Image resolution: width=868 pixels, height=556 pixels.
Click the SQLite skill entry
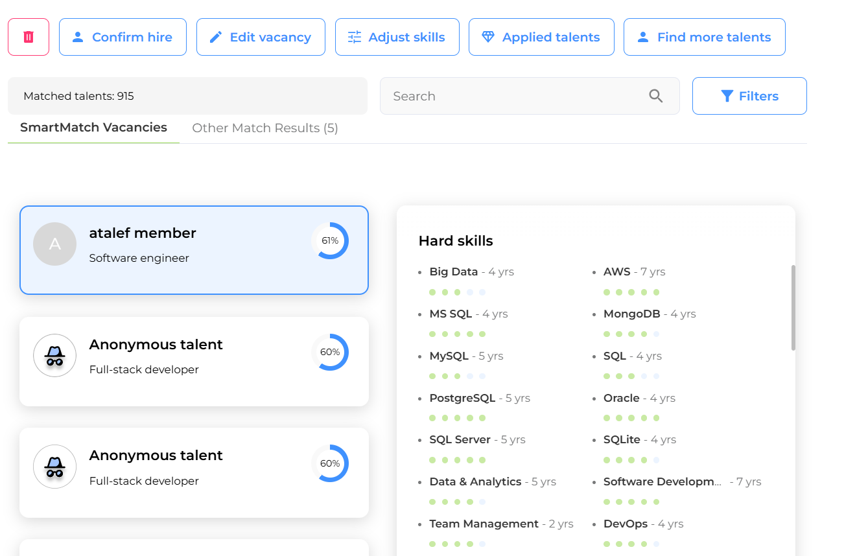point(640,439)
